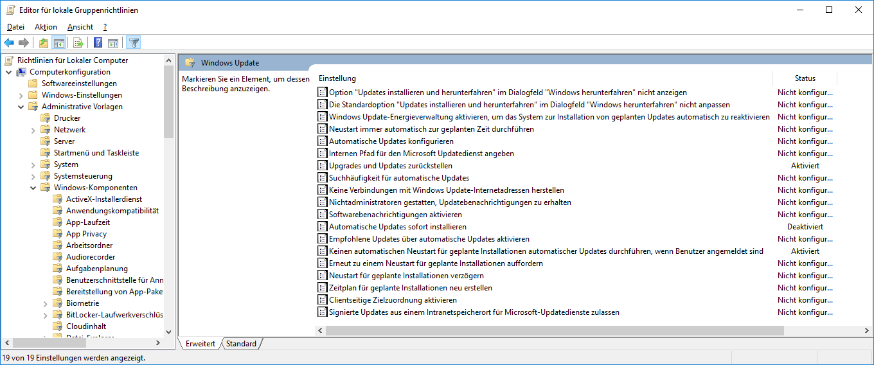
Task: Expand the Netzwerk folder
Action: tap(33, 130)
